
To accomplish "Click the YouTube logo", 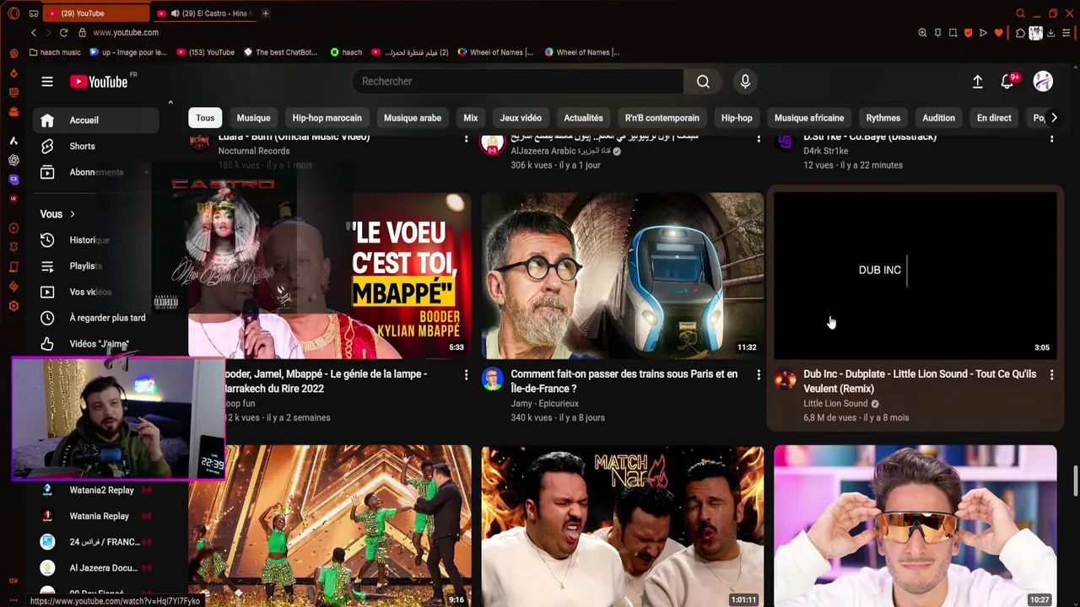I will [x=100, y=82].
